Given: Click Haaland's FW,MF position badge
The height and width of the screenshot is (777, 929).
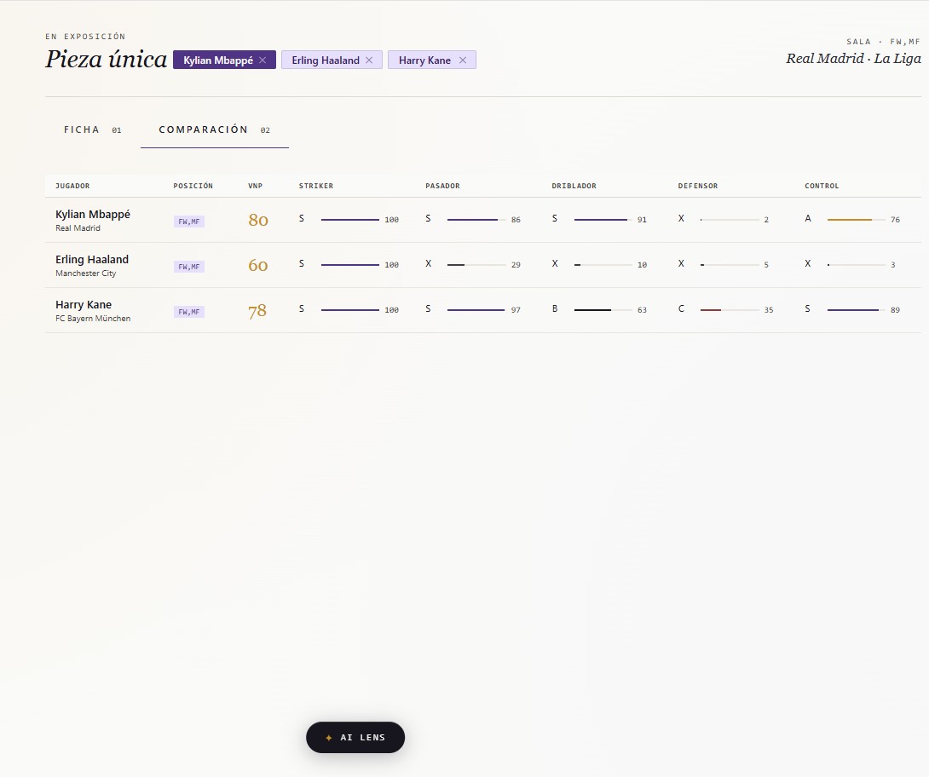Looking at the screenshot, I should 189,267.
